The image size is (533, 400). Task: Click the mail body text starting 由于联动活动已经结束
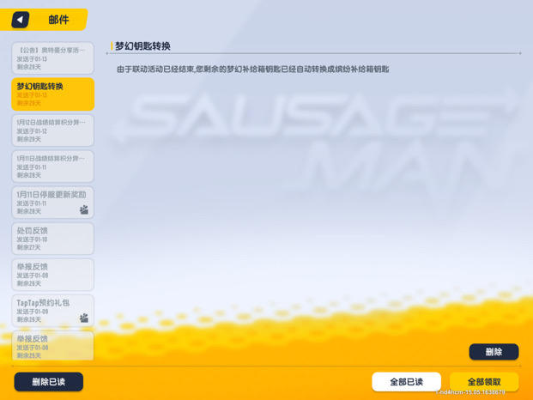252,70
